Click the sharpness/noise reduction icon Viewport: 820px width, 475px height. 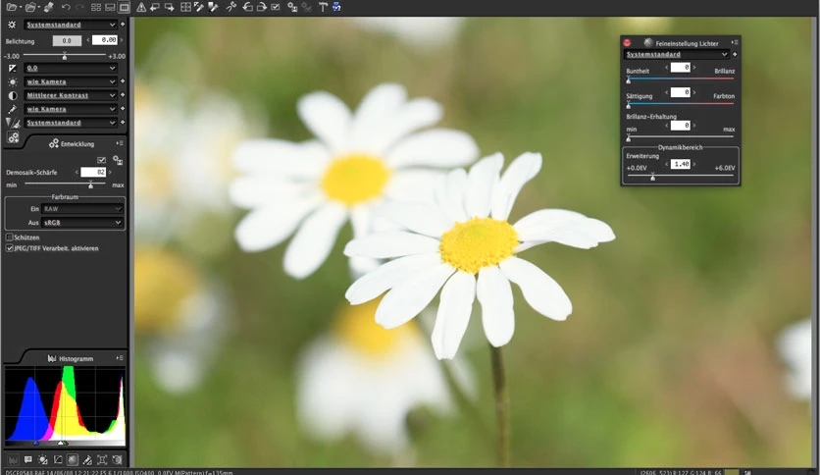coord(13,123)
